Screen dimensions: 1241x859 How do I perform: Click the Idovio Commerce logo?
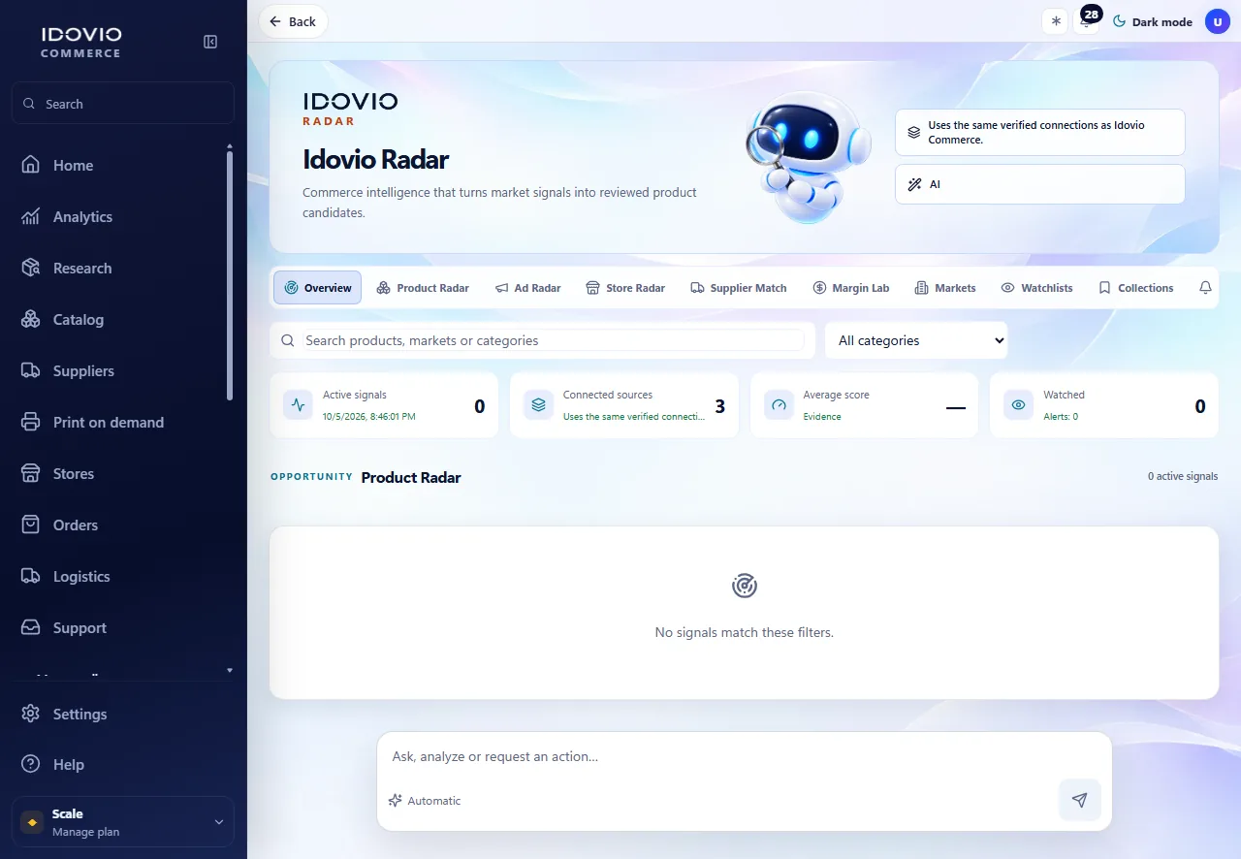(x=81, y=42)
